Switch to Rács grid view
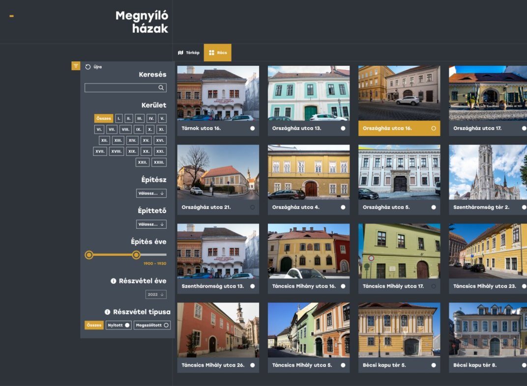The width and height of the screenshot is (527, 386). point(217,53)
